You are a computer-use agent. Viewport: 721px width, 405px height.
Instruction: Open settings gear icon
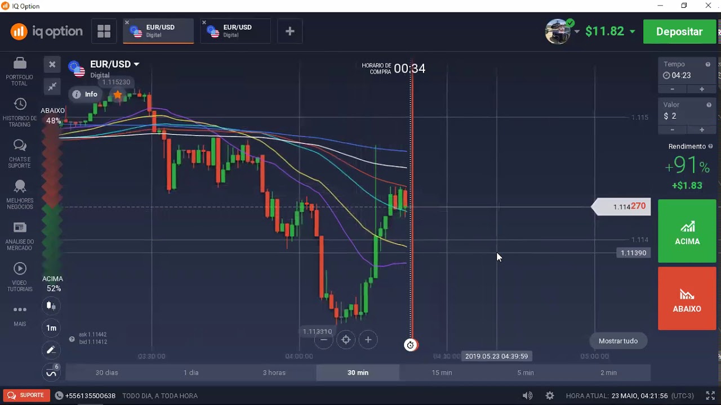point(550,395)
